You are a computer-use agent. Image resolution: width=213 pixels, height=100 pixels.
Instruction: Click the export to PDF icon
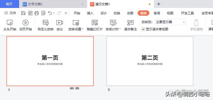tap(30, 13)
